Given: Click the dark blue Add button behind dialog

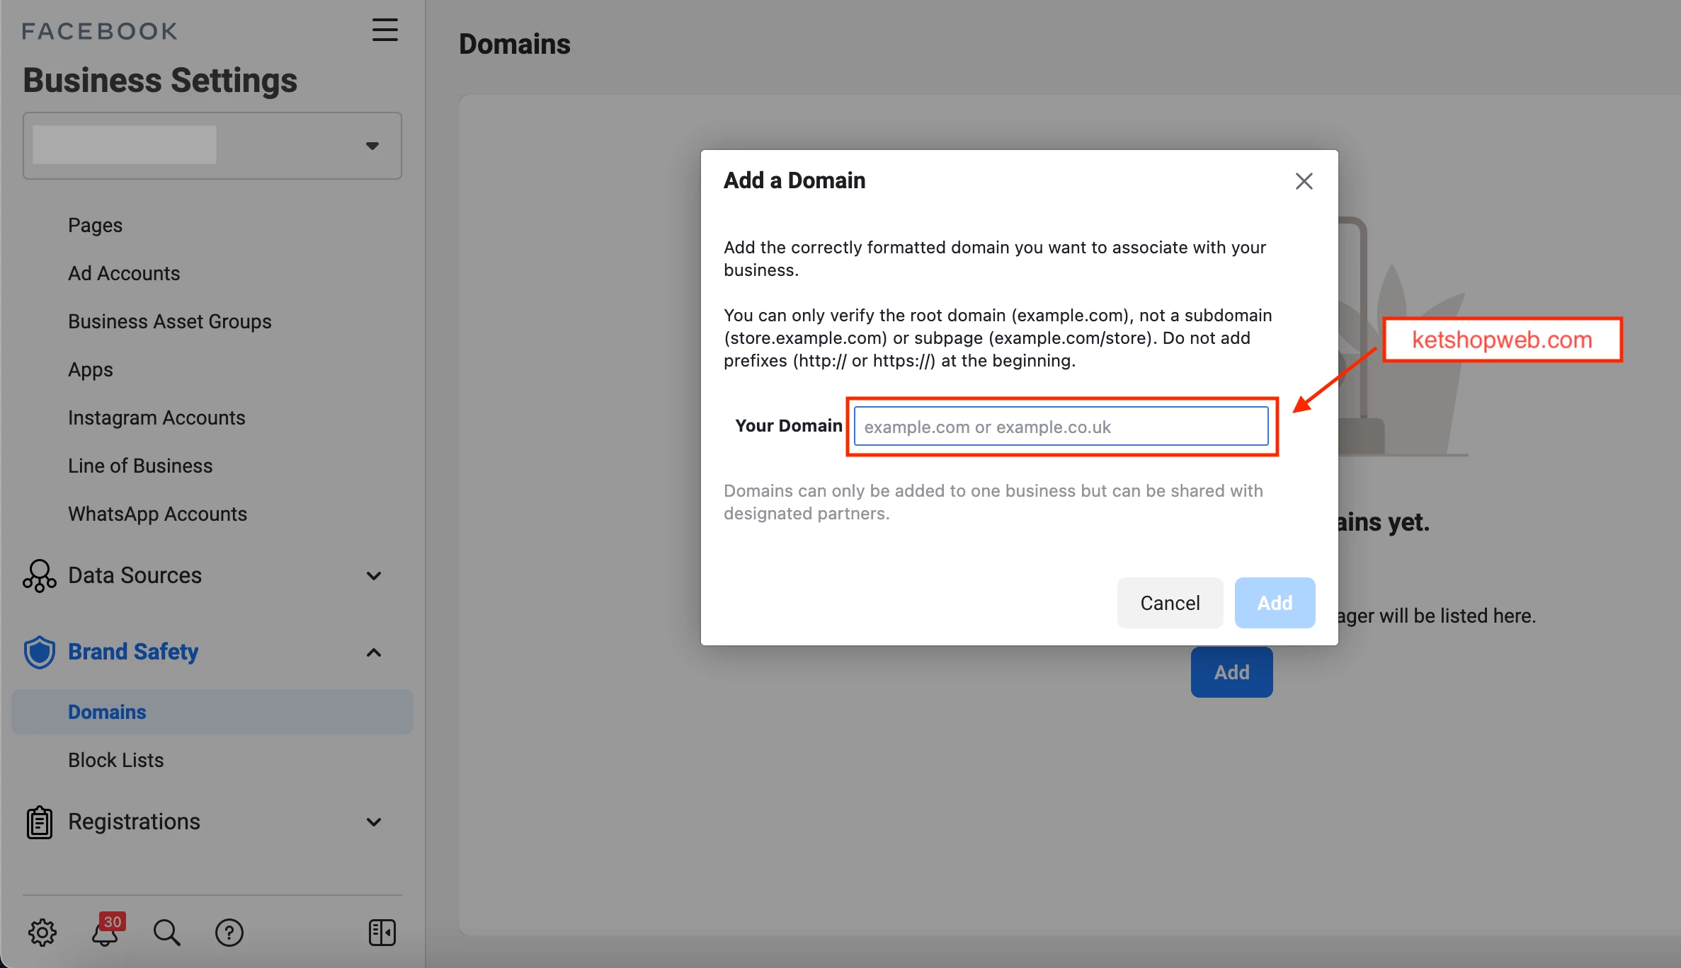Looking at the screenshot, I should [x=1232, y=673].
